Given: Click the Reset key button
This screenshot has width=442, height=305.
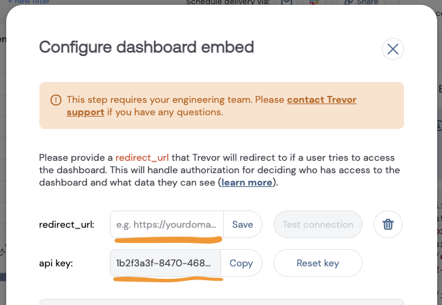Looking at the screenshot, I should (318, 263).
